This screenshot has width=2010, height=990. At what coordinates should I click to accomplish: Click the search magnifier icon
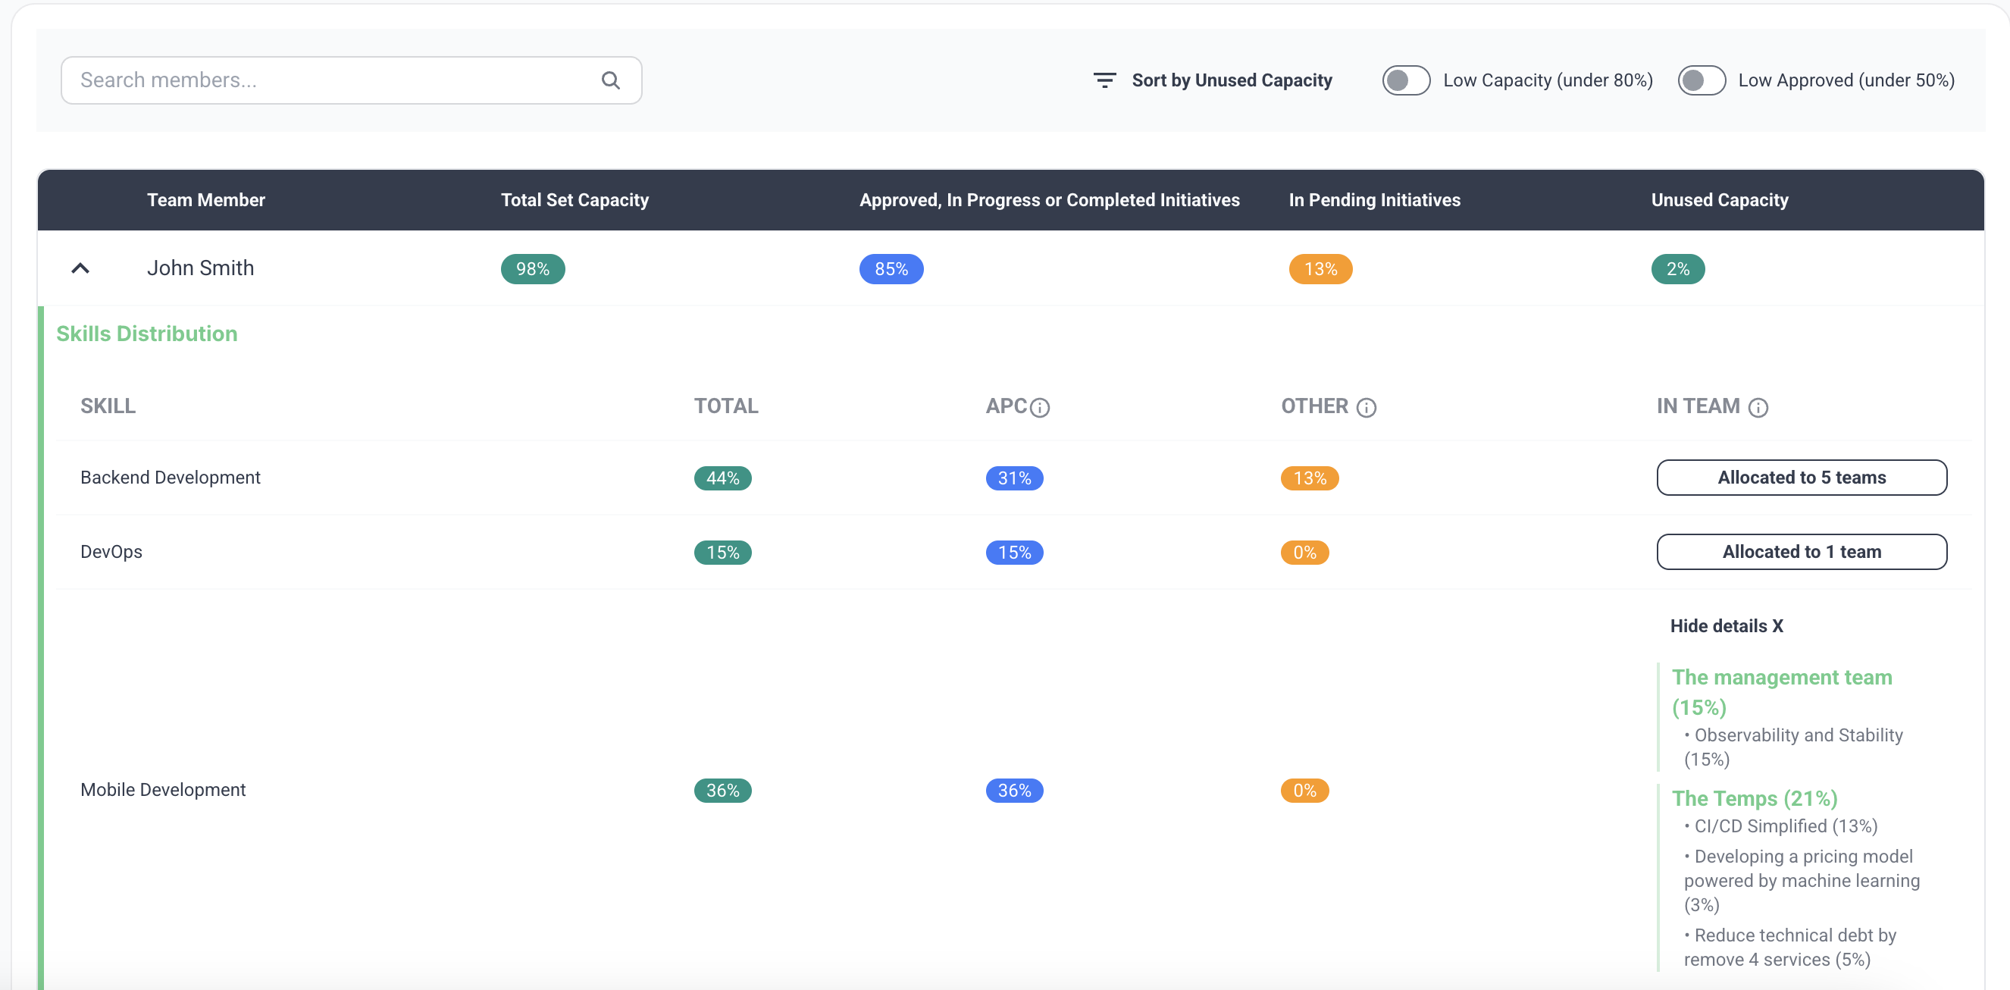pos(610,80)
